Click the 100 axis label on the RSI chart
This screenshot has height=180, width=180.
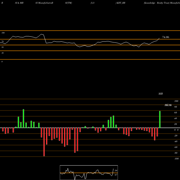click(3, 33)
